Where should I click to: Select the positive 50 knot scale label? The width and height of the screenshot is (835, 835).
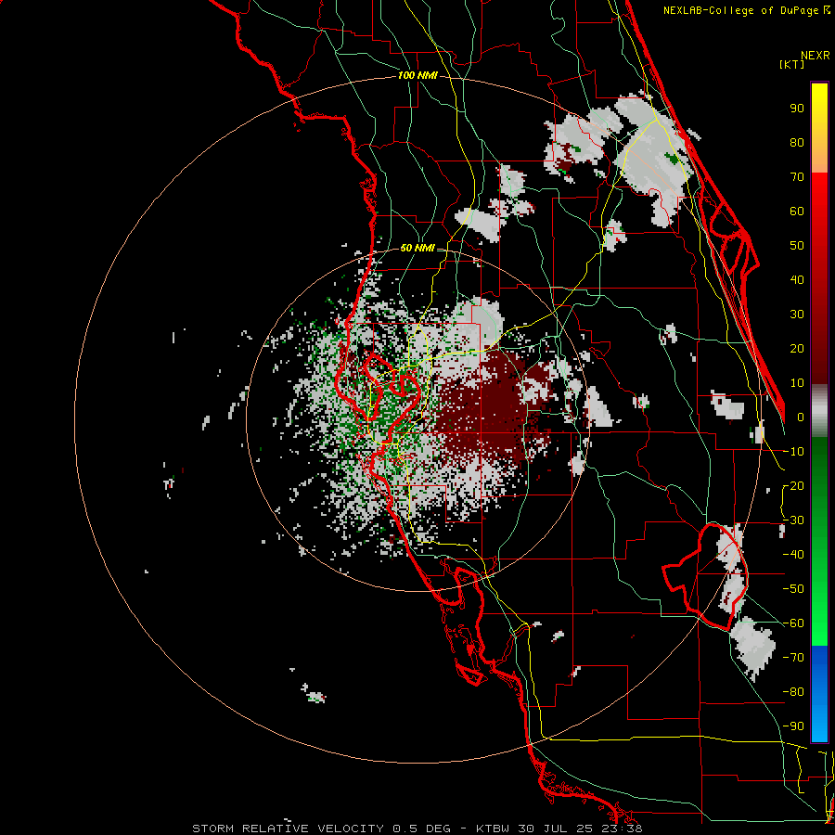(x=797, y=246)
